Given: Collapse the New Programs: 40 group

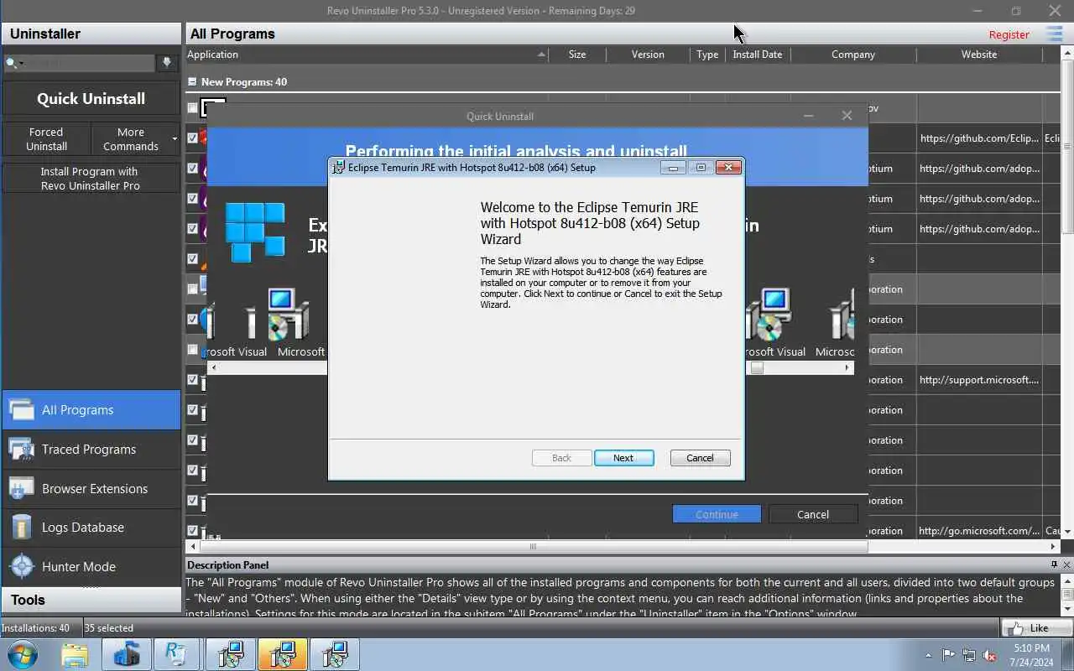Looking at the screenshot, I should (x=192, y=82).
